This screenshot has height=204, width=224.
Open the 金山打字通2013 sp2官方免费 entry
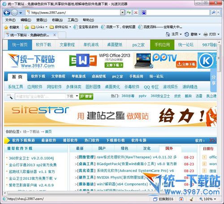pyautogui.click(x=33, y=165)
